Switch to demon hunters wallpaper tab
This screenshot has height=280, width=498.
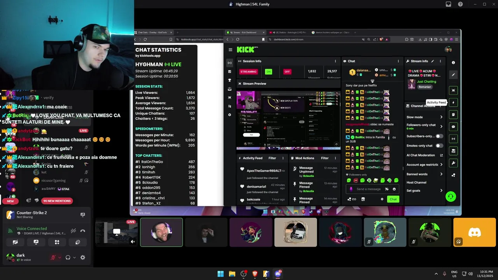click(332, 33)
